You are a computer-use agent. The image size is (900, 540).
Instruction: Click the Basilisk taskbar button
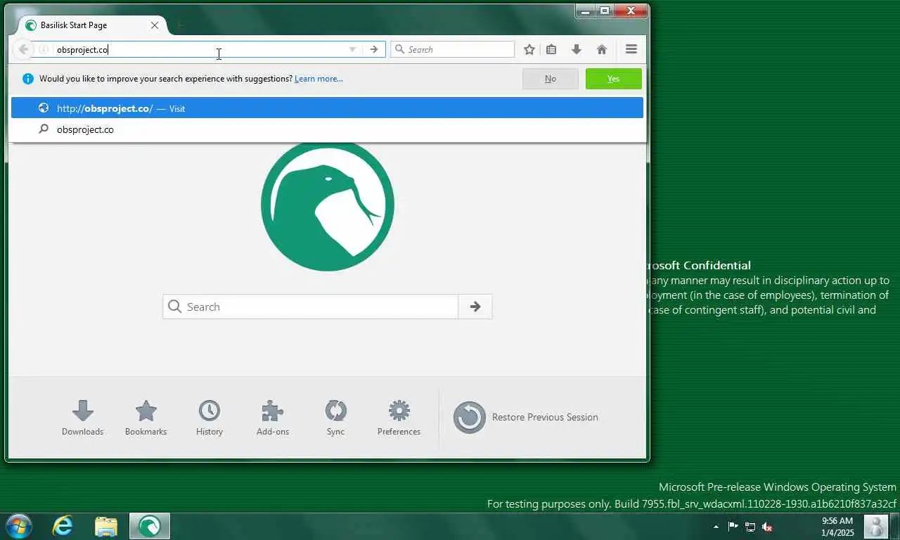(150, 526)
